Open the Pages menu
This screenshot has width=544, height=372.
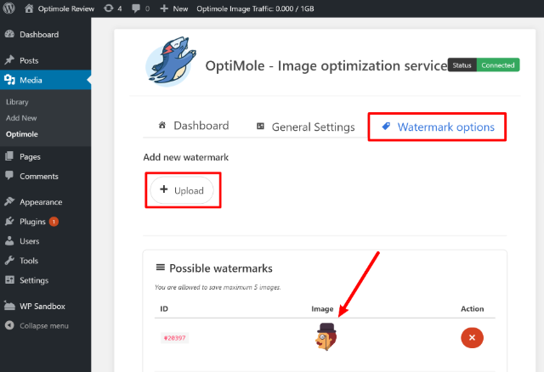click(30, 157)
